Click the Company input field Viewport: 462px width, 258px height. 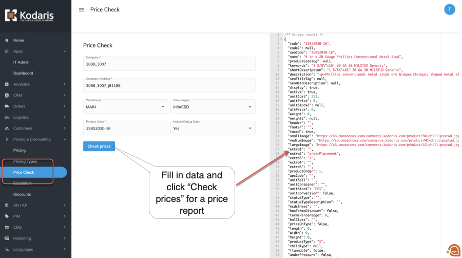[169, 64]
